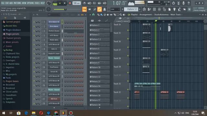This screenshot has height=116, width=207.
Task: Click the metronome icon
Action: (x=84, y=3)
